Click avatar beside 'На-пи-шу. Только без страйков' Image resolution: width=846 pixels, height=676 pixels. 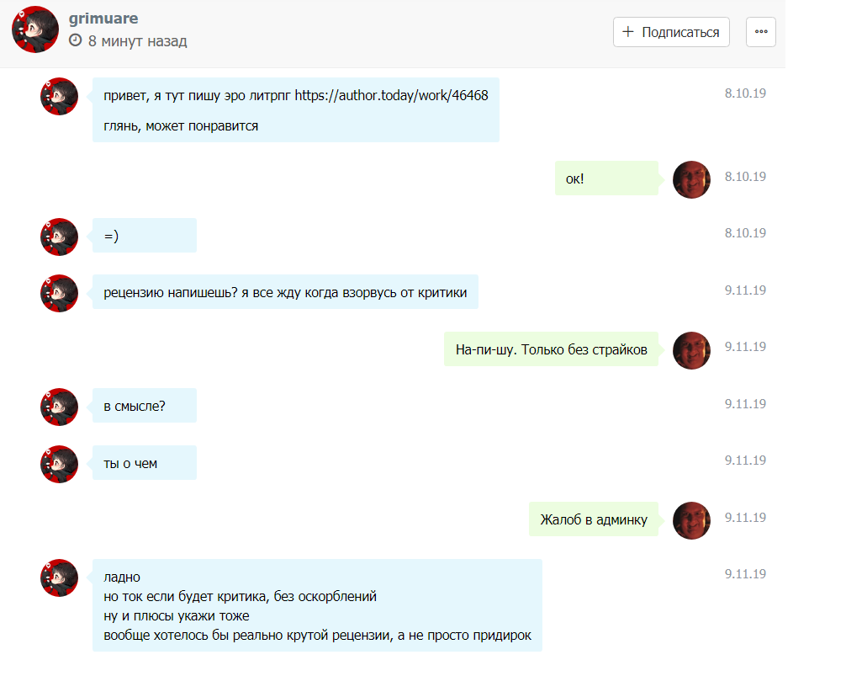coord(691,350)
